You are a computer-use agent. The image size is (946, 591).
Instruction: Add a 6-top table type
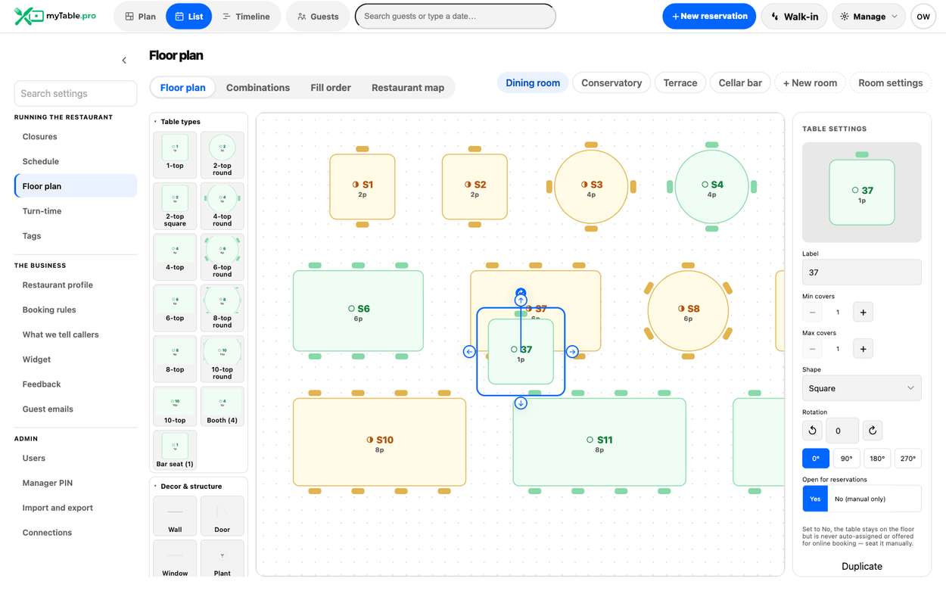(x=175, y=308)
